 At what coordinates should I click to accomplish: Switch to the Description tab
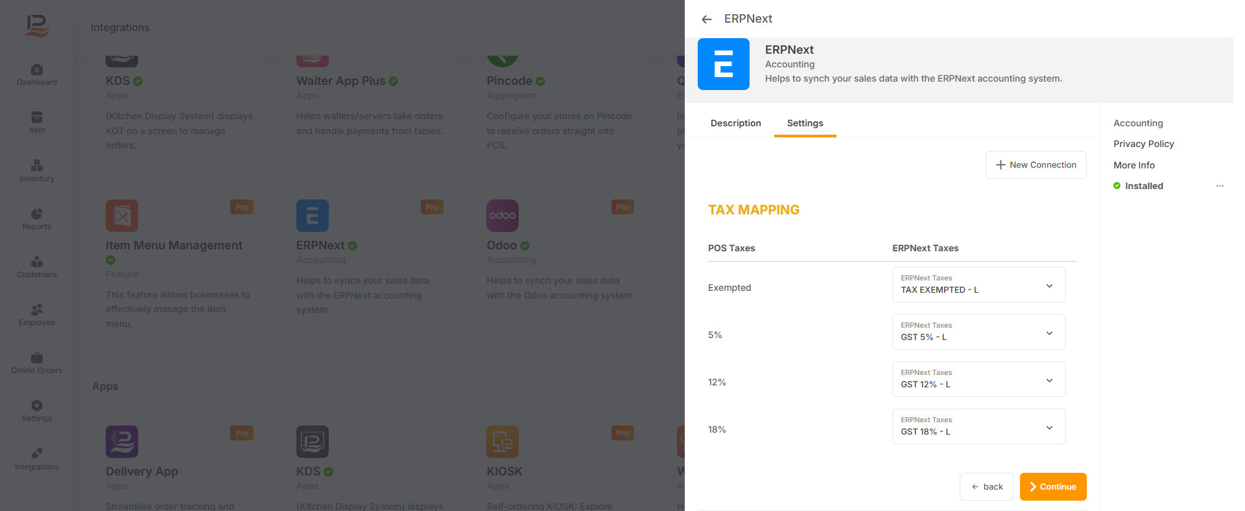point(735,123)
